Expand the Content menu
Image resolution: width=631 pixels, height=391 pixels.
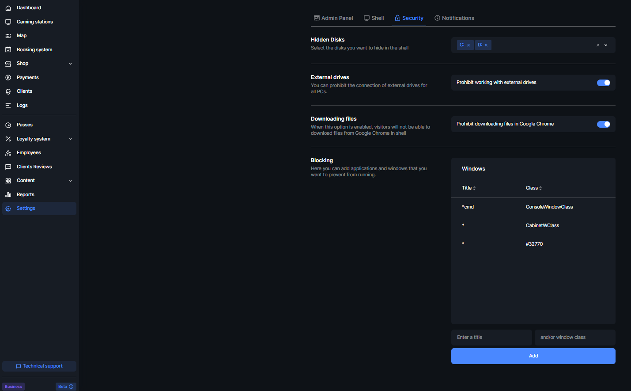click(70, 180)
